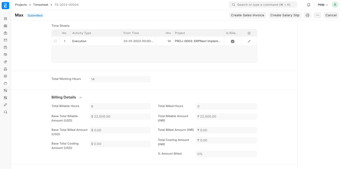
Task: Click the print icon button
Action: tap(307, 15)
